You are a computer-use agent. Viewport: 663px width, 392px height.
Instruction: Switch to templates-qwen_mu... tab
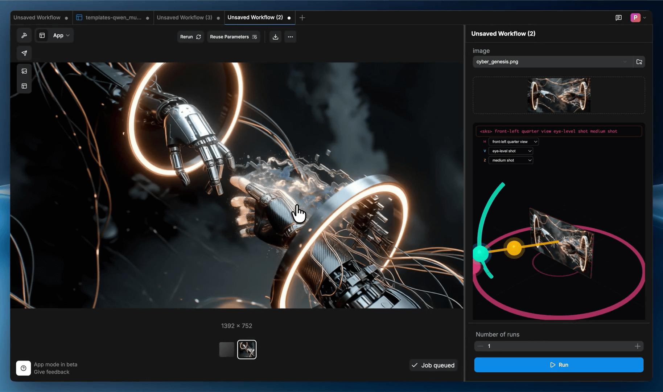coord(113,17)
